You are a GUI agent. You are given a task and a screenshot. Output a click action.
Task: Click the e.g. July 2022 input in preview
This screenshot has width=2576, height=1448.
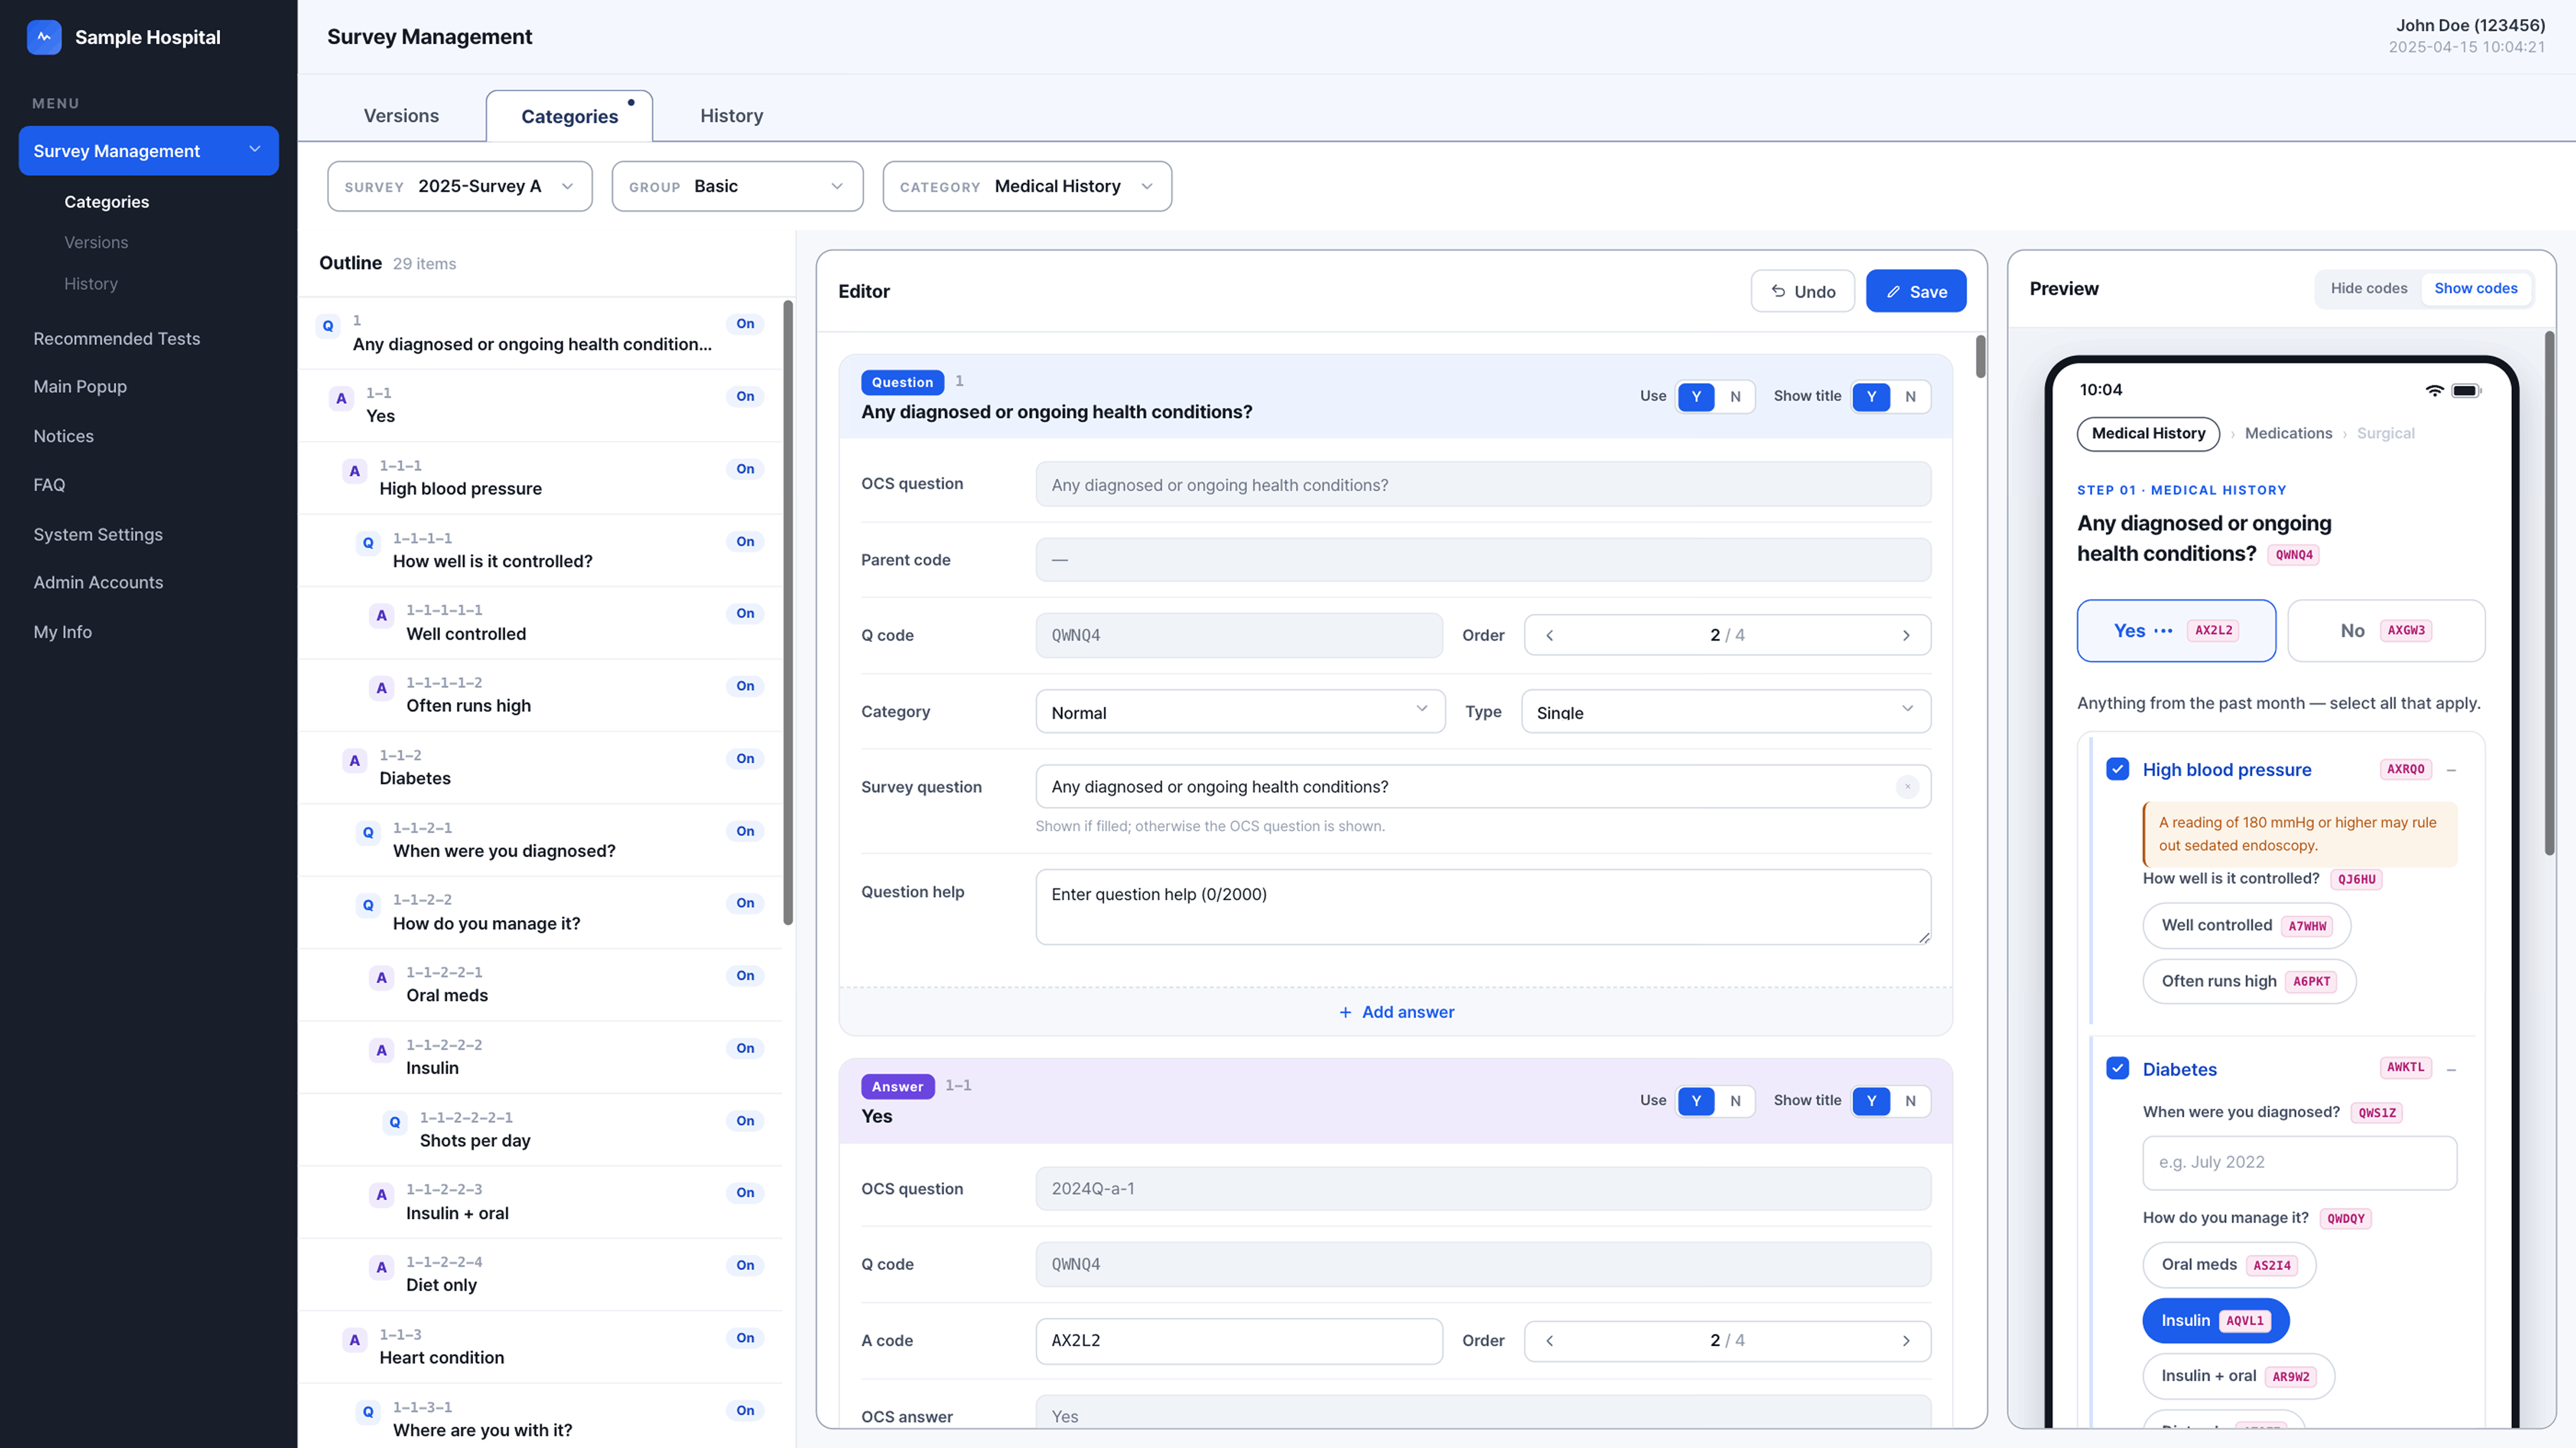pos(2299,1163)
